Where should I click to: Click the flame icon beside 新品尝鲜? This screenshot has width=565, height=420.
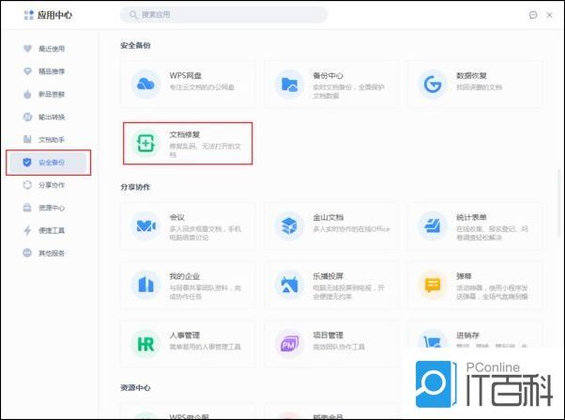[27, 94]
